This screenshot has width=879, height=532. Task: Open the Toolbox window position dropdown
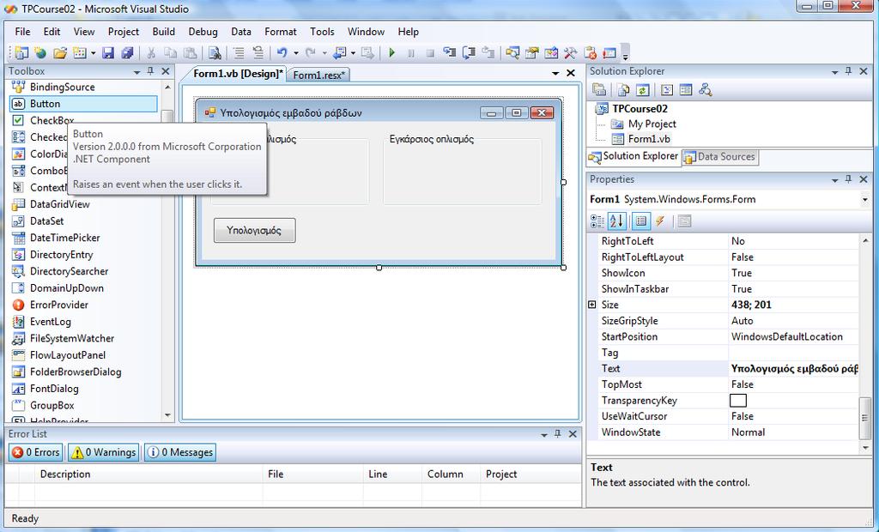(136, 72)
